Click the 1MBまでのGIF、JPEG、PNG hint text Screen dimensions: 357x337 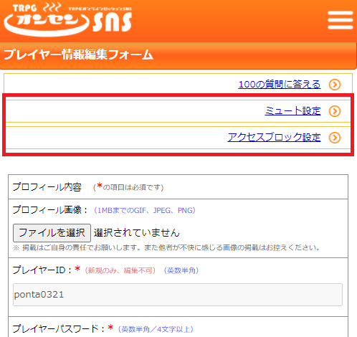(x=145, y=210)
